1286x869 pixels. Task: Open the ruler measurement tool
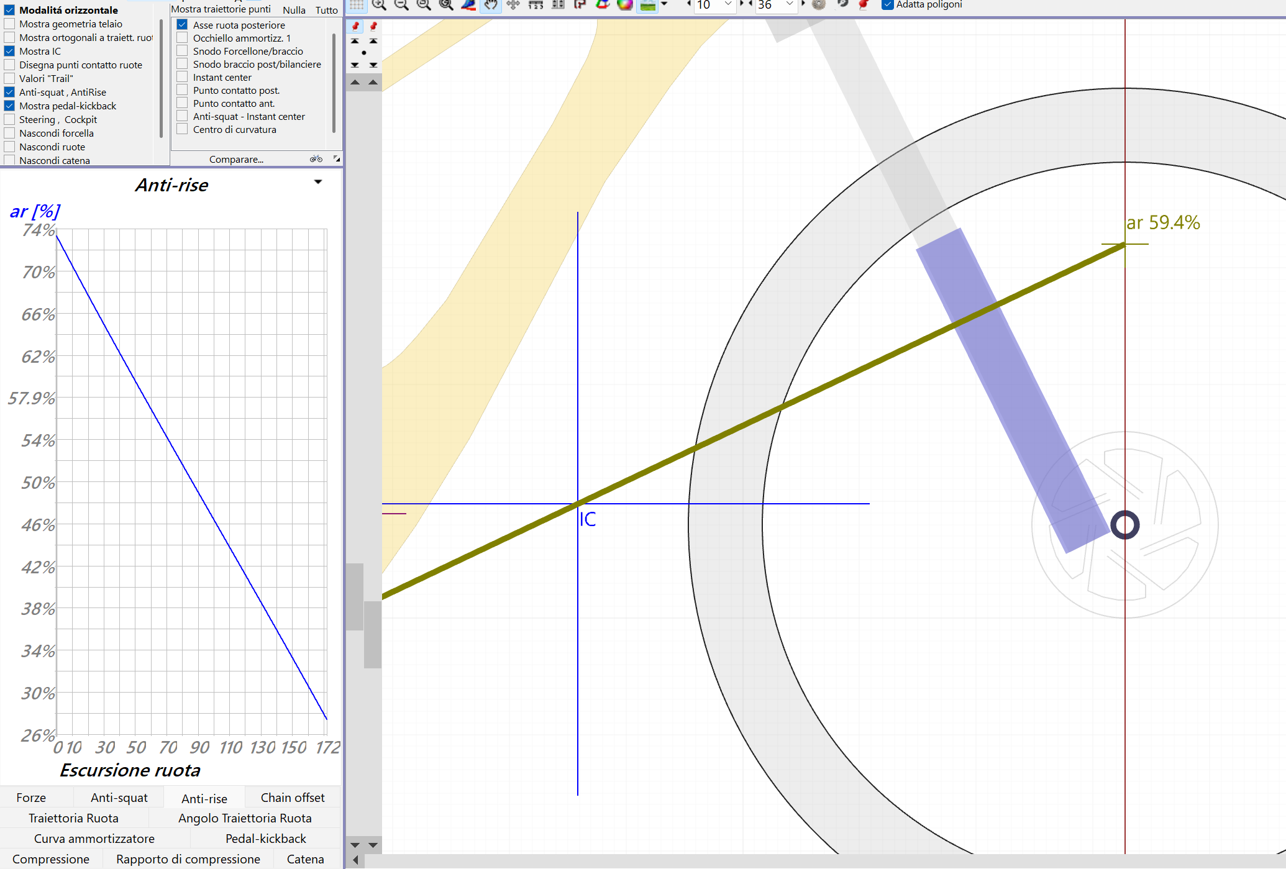click(536, 4)
